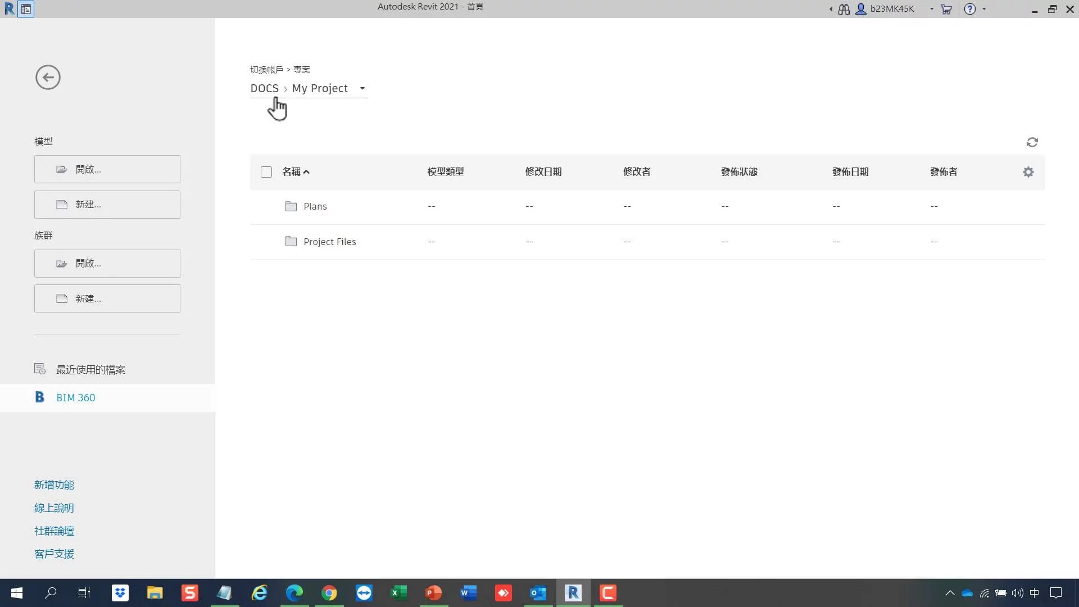Switch to 最近使用的檔案 tab

[90, 370]
